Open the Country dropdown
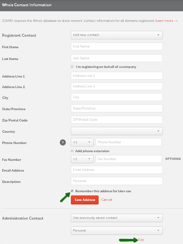The image size is (183, 244). click(116, 131)
